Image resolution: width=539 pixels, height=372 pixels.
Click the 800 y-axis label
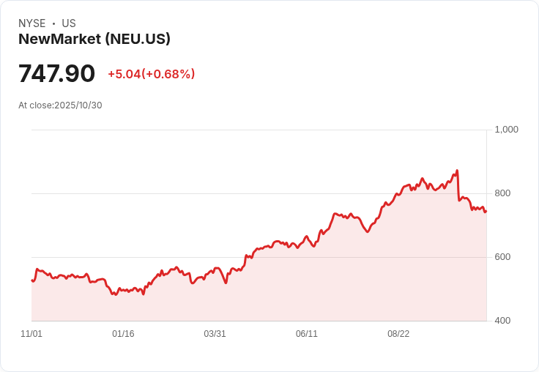click(x=502, y=193)
